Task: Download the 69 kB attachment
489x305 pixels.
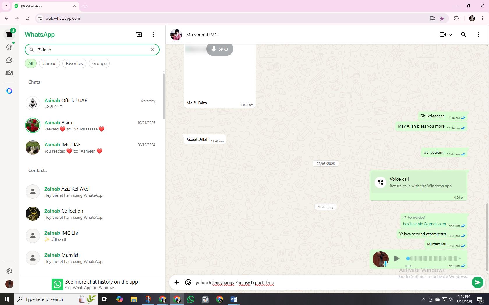Action: (220, 49)
